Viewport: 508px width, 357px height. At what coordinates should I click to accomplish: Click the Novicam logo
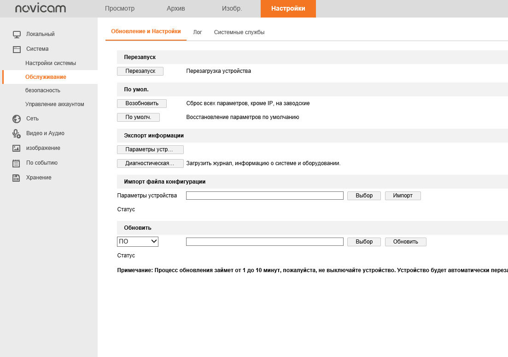coord(41,9)
